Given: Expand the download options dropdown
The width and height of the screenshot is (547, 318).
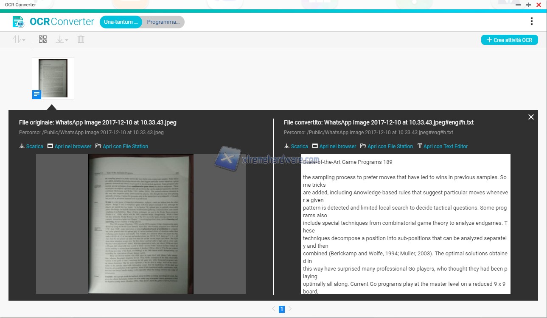Looking at the screenshot, I should [62, 40].
